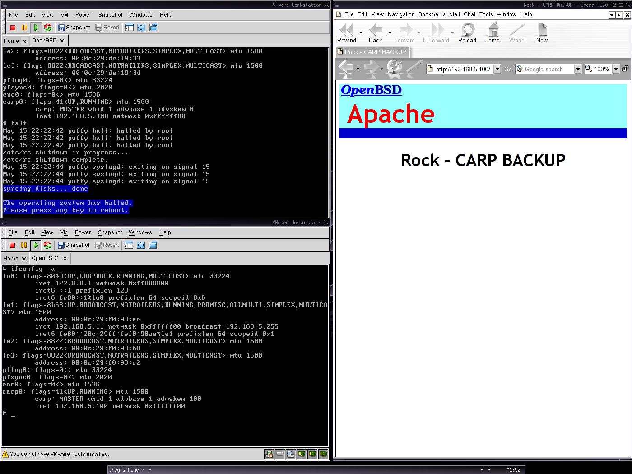Open the Snapshot menu in the lower VMware window
Screen dimensions: 632x474
coord(110,232)
